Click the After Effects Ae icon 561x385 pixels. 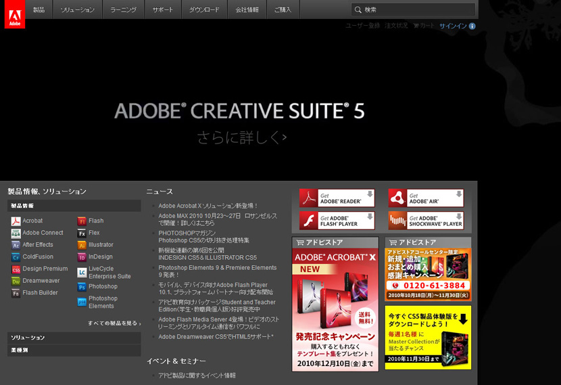(x=16, y=246)
